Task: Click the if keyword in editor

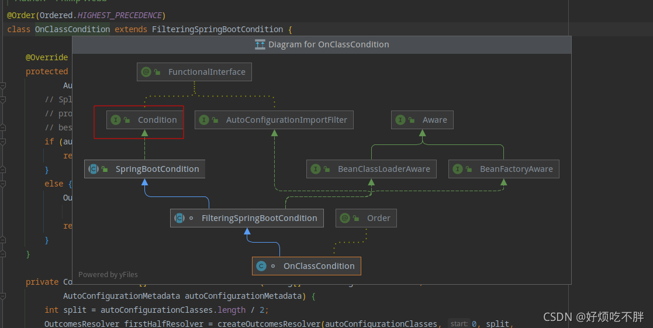Action: 49,141
